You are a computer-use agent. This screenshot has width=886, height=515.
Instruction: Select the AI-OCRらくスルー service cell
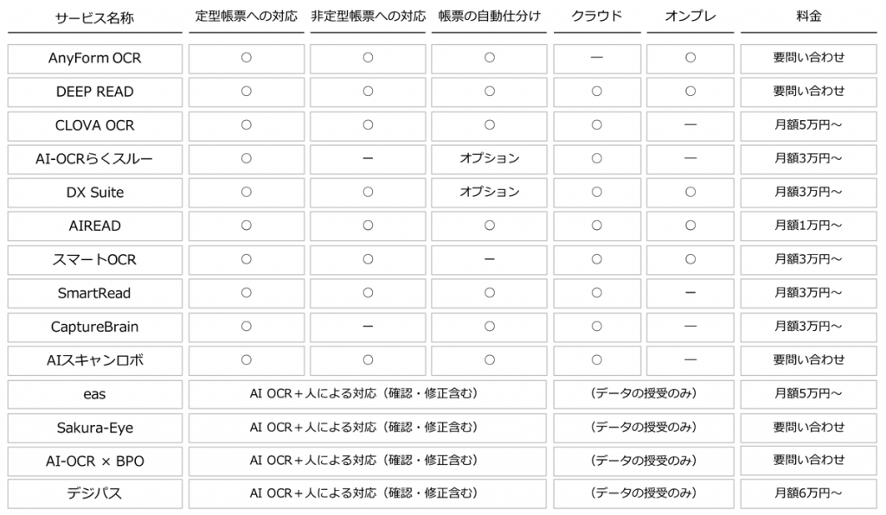point(95,159)
